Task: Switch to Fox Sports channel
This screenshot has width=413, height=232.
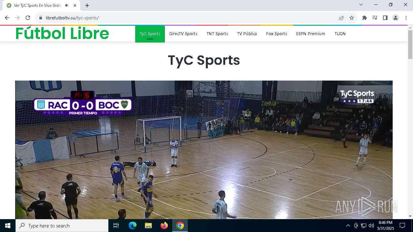Action: (277, 34)
